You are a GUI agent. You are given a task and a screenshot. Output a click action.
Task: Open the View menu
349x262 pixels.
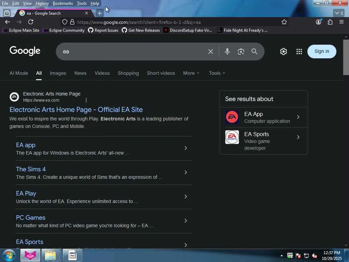coord(27,3)
